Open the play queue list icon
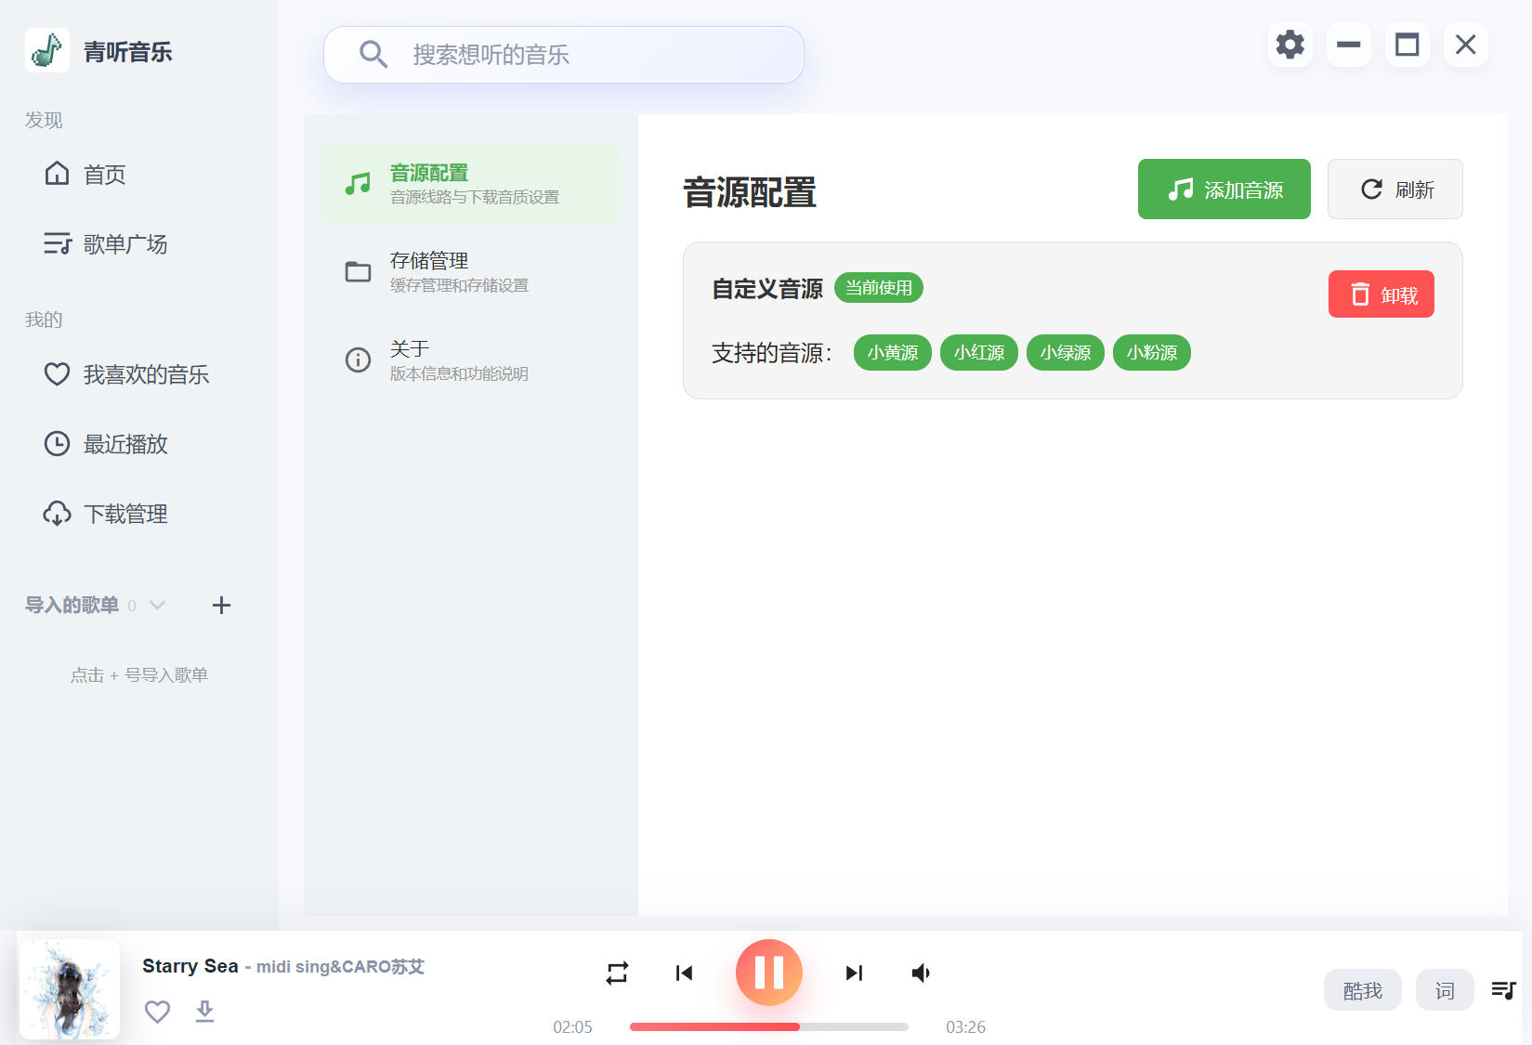 click(x=1503, y=990)
